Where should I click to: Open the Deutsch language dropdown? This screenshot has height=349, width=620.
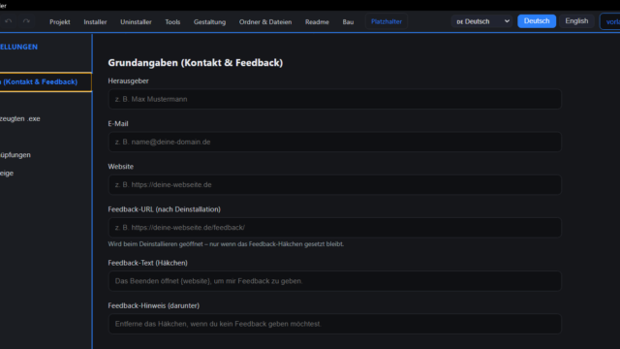coord(482,21)
